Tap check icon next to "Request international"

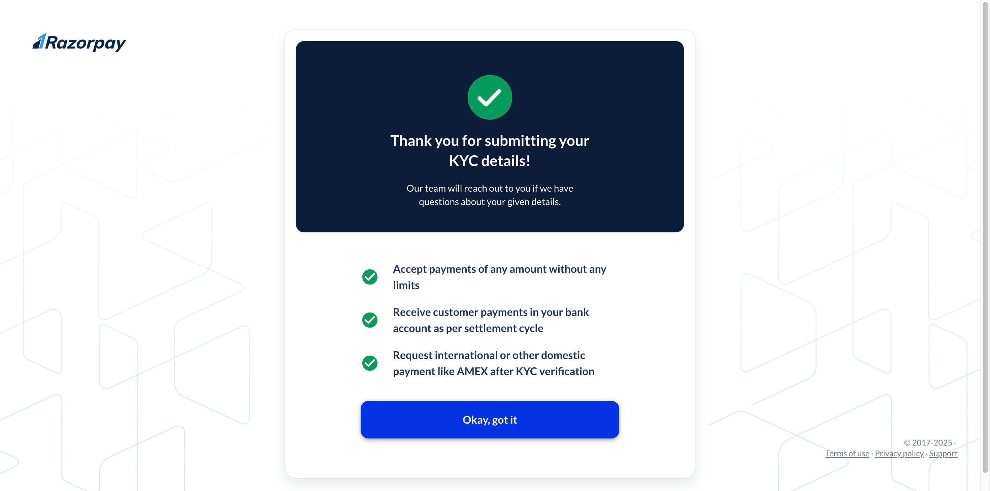pos(369,363)
